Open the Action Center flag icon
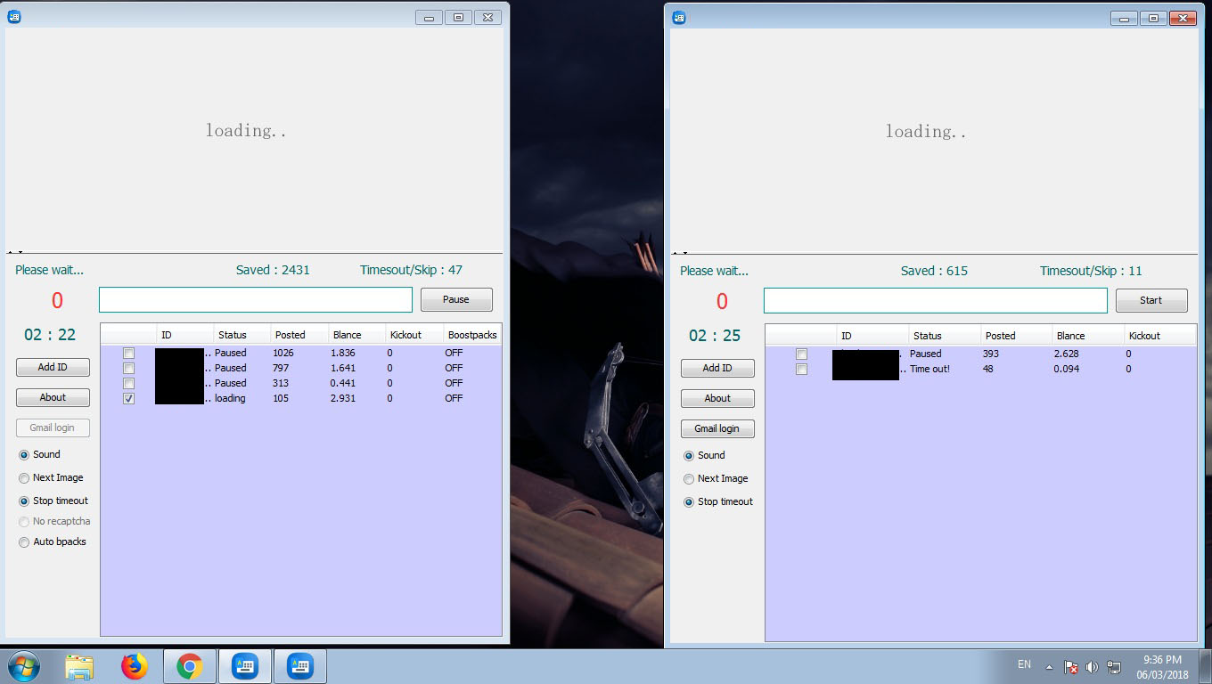The height and width of the screenshot is (684, 1212). [1071, 666]
